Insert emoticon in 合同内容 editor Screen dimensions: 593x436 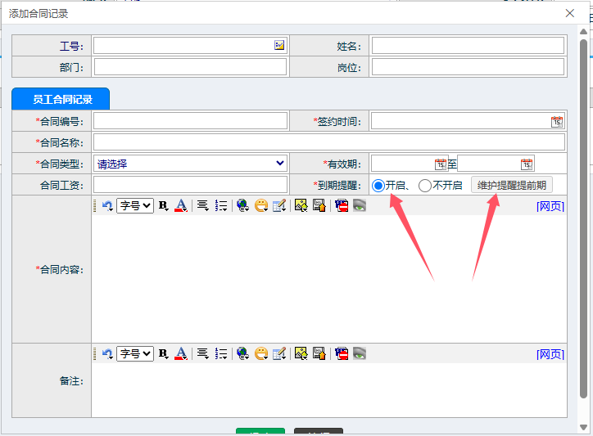261,206
